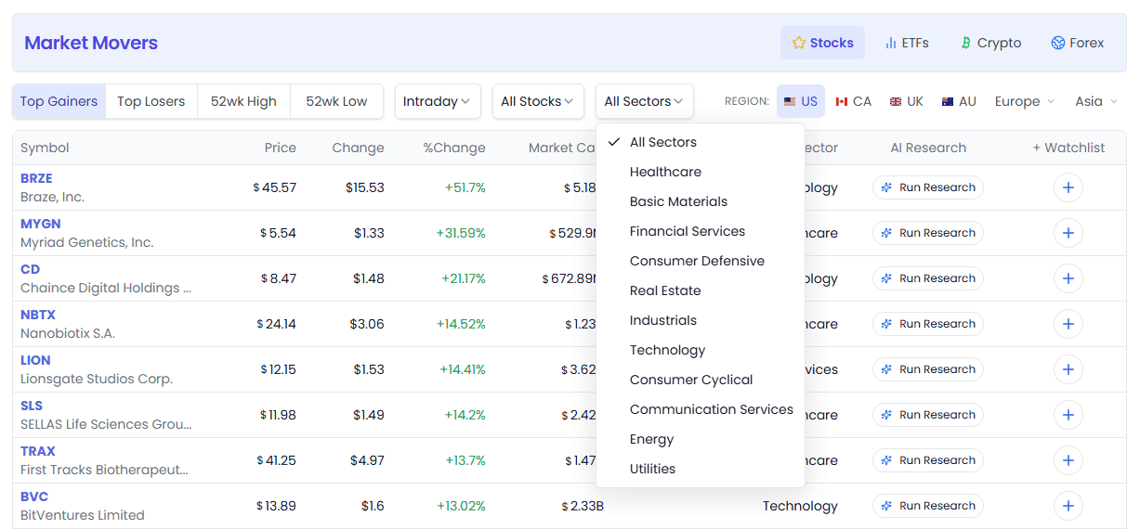
Task: Run Research for SLS
Action: tap(927, 415)
